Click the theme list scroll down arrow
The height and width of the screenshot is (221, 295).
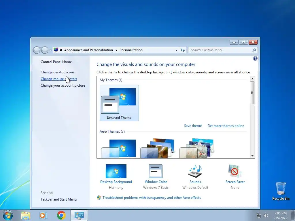pyautogui.click(x=252, y=156)
